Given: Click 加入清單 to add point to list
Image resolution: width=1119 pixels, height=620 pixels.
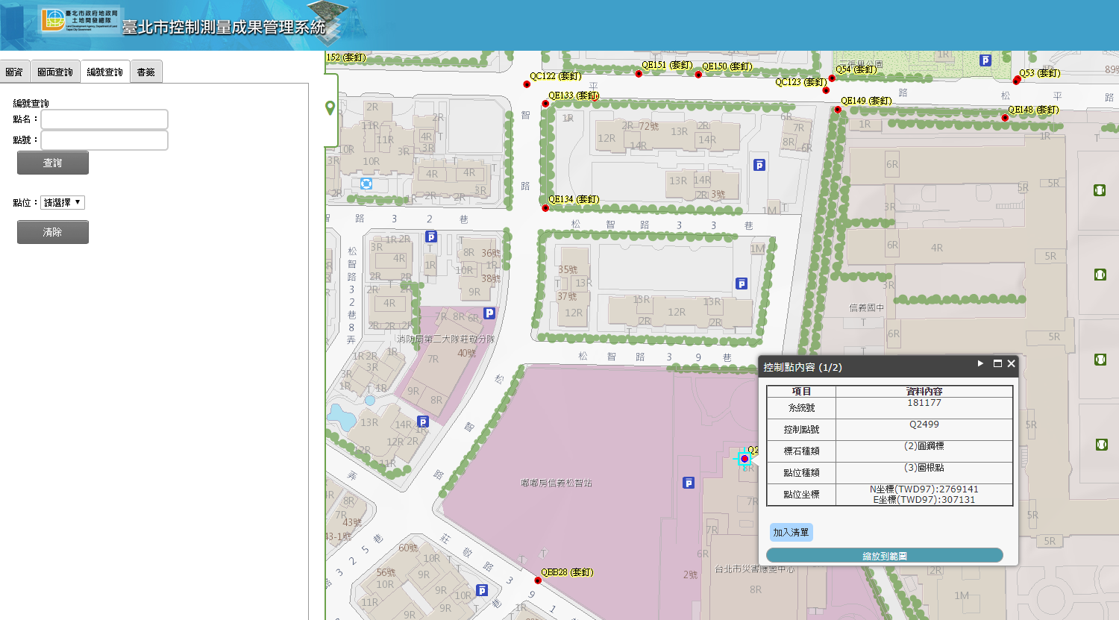Looking at the screenshot, I should (x=791, y=532).
